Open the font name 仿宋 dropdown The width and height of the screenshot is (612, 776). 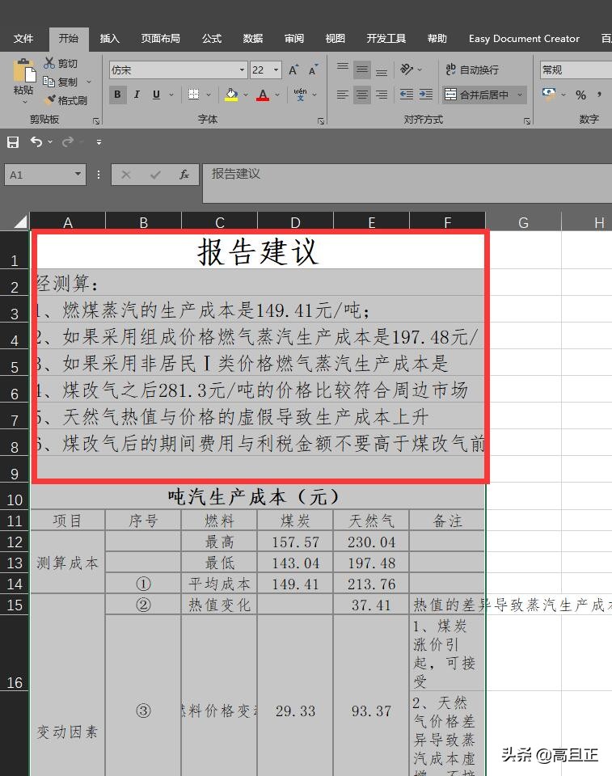(242, 70)
